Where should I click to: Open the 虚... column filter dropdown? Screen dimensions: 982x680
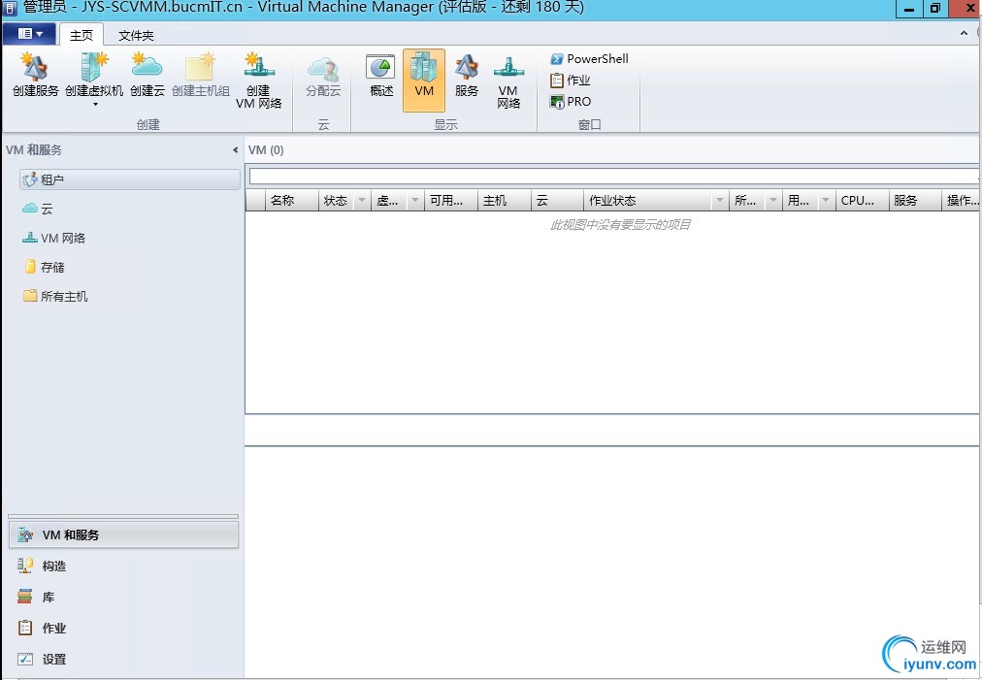point(414,201)
